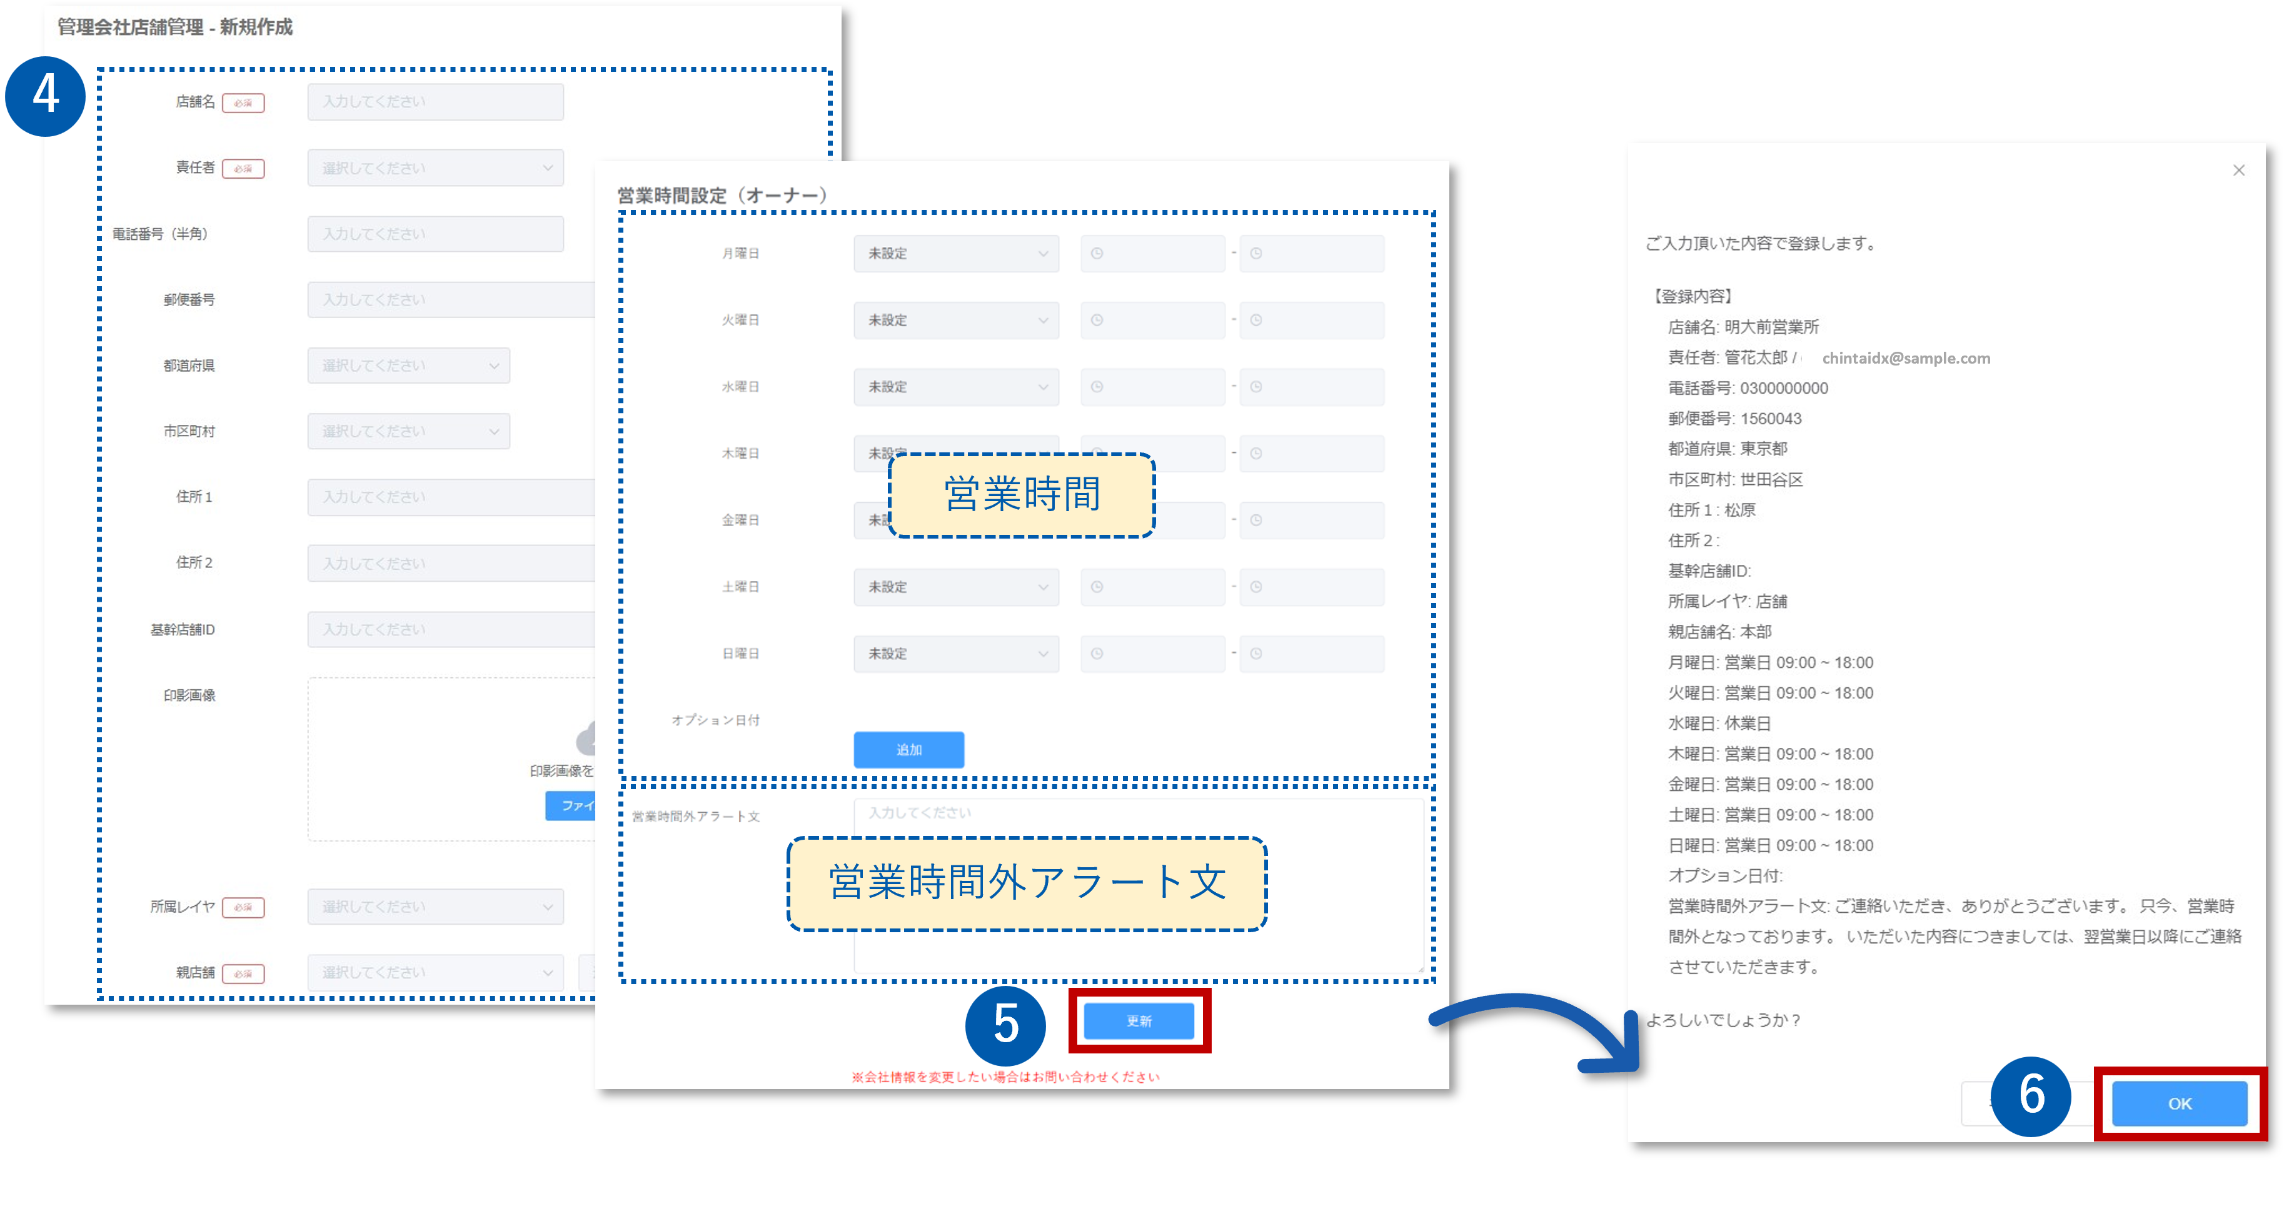Click the clock icon for 土曜日 end time
The image size is (2284, 1209).
pyautogui.click(x=1255, y=586)
